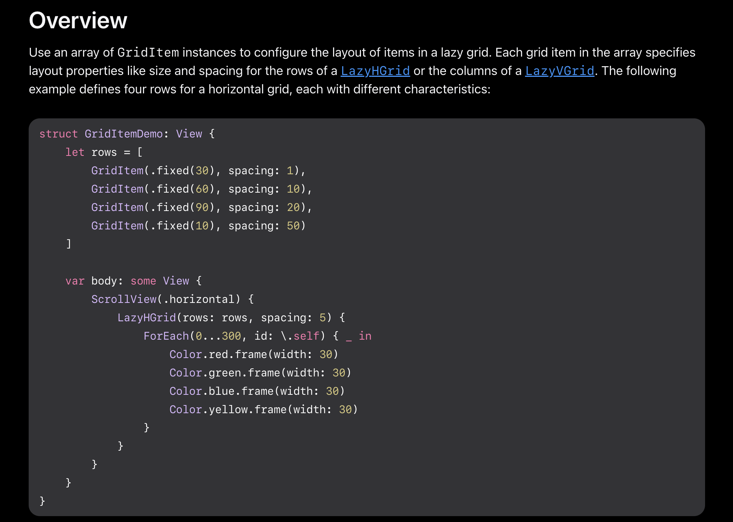Image resolution: width=733 pixels, height=522 pixels.
Task: Click the LazyHGrid(rows: rows, spacing: 5) line
Action: (231, 318)
